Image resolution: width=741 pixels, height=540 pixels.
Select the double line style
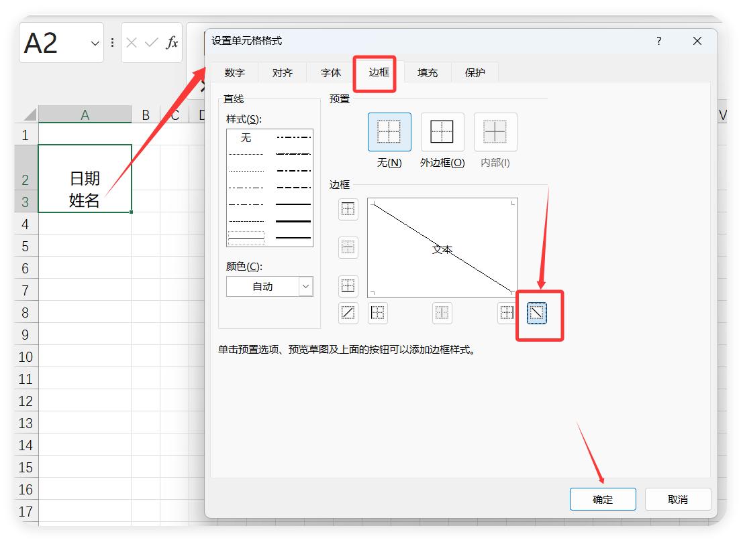(x=293, y=237)
